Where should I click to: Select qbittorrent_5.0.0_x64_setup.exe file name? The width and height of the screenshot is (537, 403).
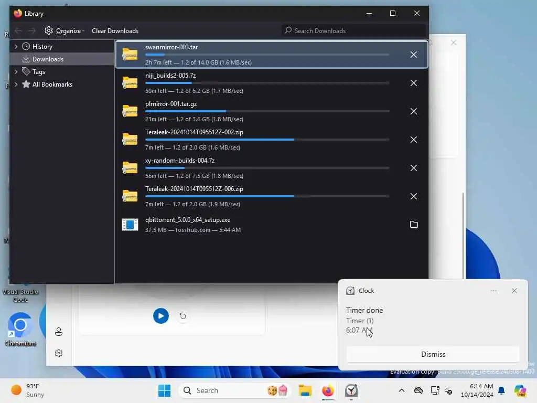(x=188, y=220)
